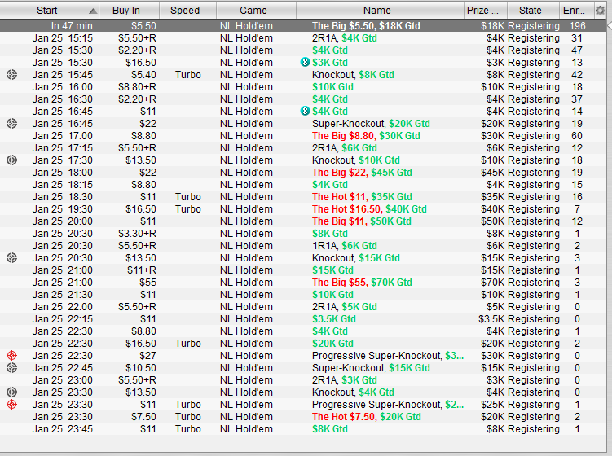The height and width of the screenshot is (456, 612).
Task: Select The Hot $16.50, $40K Gtd tournament
Action: [369, 209]
